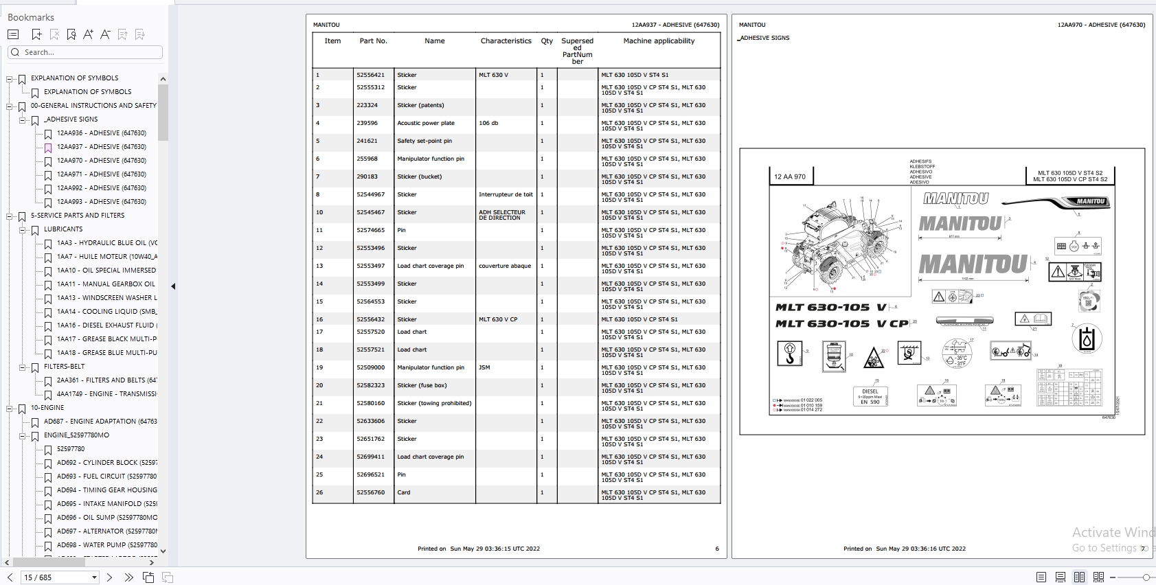
Task: Click the rotate/extract page icon in status bar
Action: click(x=148, y=577)
